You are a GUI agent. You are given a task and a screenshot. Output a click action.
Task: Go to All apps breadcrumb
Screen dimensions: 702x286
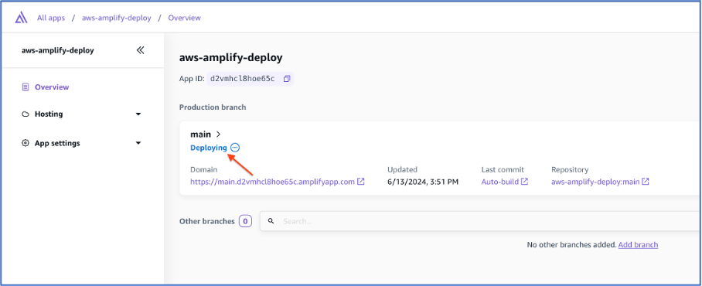pyautogui.click(x=51, y=18)
